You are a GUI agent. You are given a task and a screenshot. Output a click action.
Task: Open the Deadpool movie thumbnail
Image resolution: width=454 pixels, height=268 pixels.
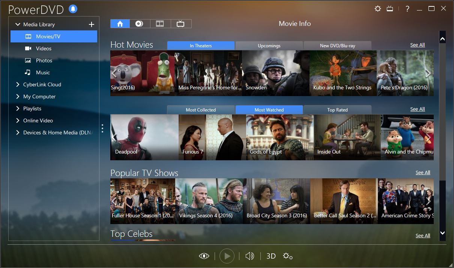pos(144,137)
